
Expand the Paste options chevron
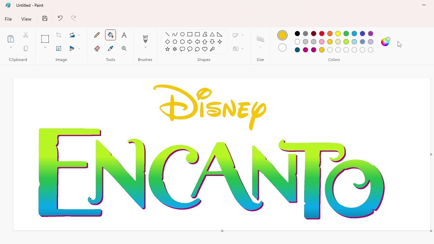coord(11,47)
